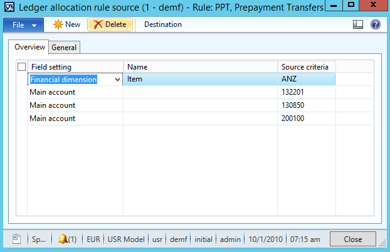Sort by the Source criteria column header

(x=306, y=66)
